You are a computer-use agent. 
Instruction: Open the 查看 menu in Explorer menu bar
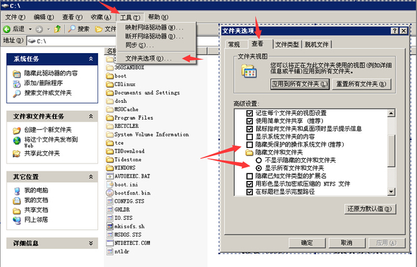point(73,17)
